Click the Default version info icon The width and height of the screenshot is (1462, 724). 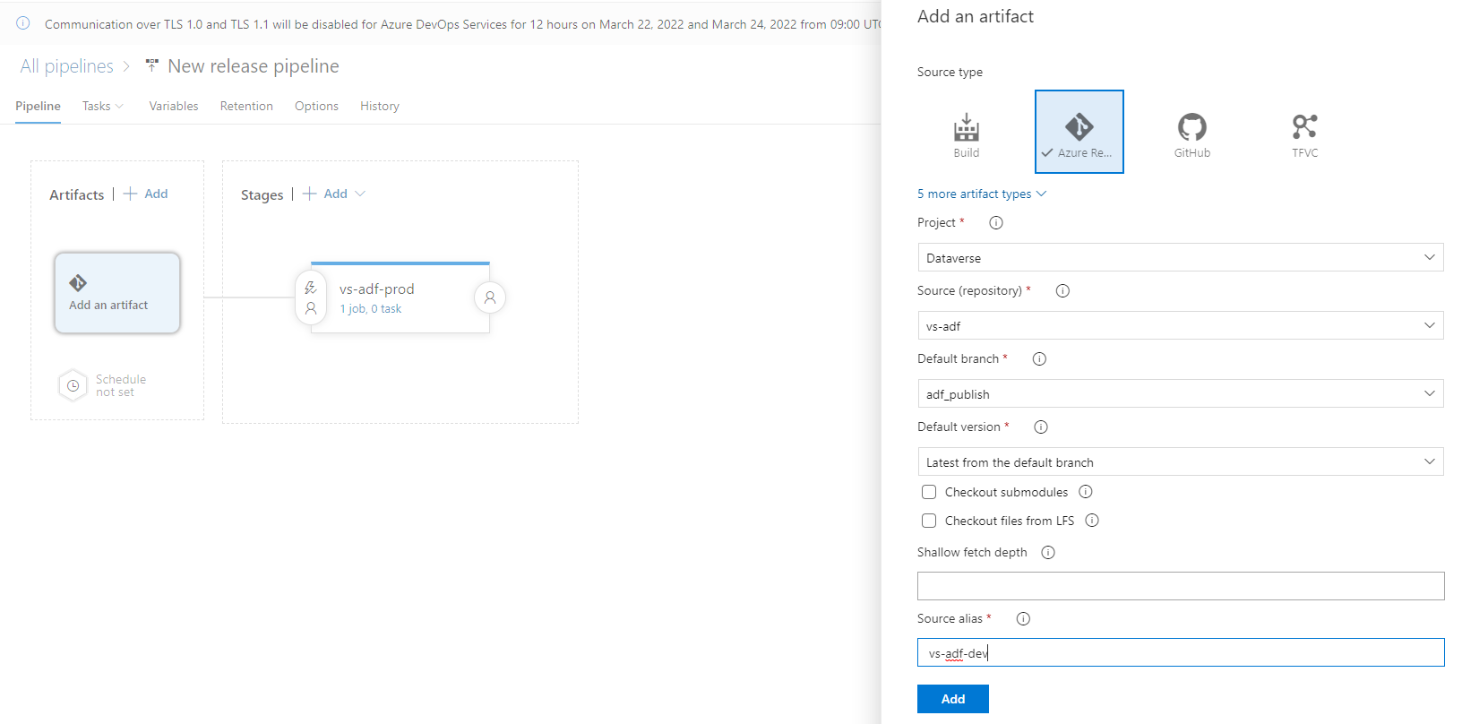coord(1041,427)
